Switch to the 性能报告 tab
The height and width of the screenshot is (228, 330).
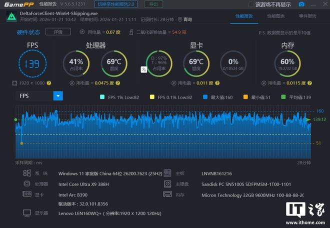244,16
